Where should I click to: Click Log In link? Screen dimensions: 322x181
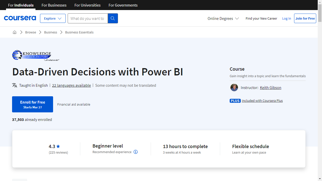pos(287,18)
